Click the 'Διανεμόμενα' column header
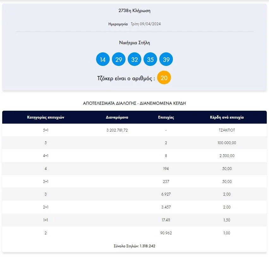Screen dimensions: 269x258 click(117, 117)
